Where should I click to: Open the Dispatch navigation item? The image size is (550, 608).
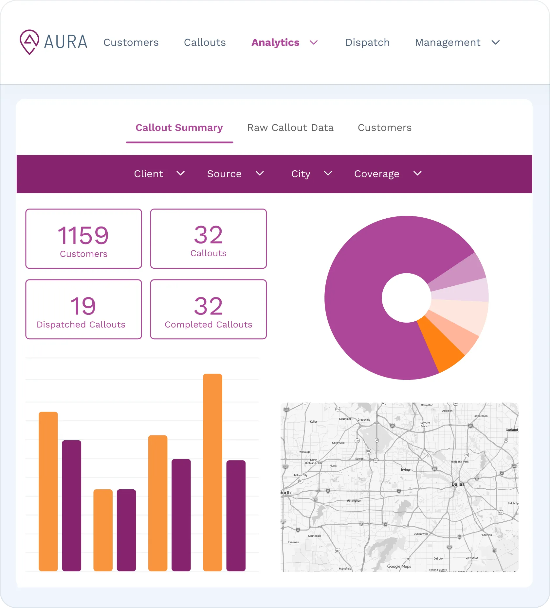coord(367,42)
